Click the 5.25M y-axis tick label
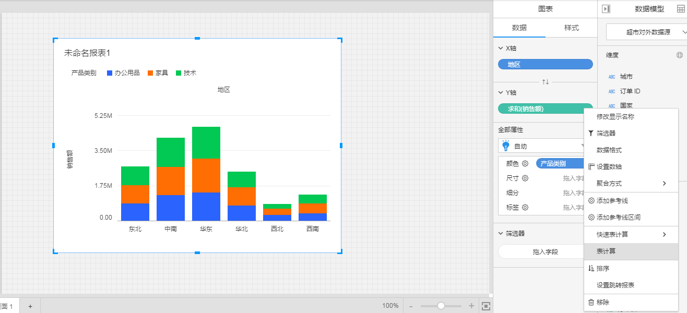Image resolution: width=687 pixels, height=313 pixels. pyautogui.click(x=103, y=115)
